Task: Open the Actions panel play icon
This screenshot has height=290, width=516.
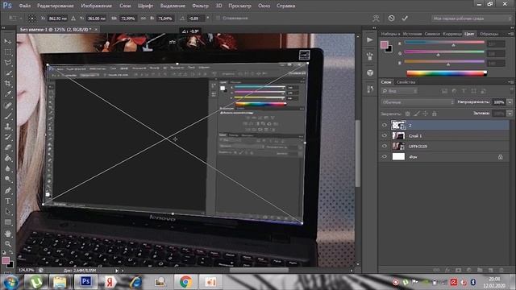Action: point(370,39)
